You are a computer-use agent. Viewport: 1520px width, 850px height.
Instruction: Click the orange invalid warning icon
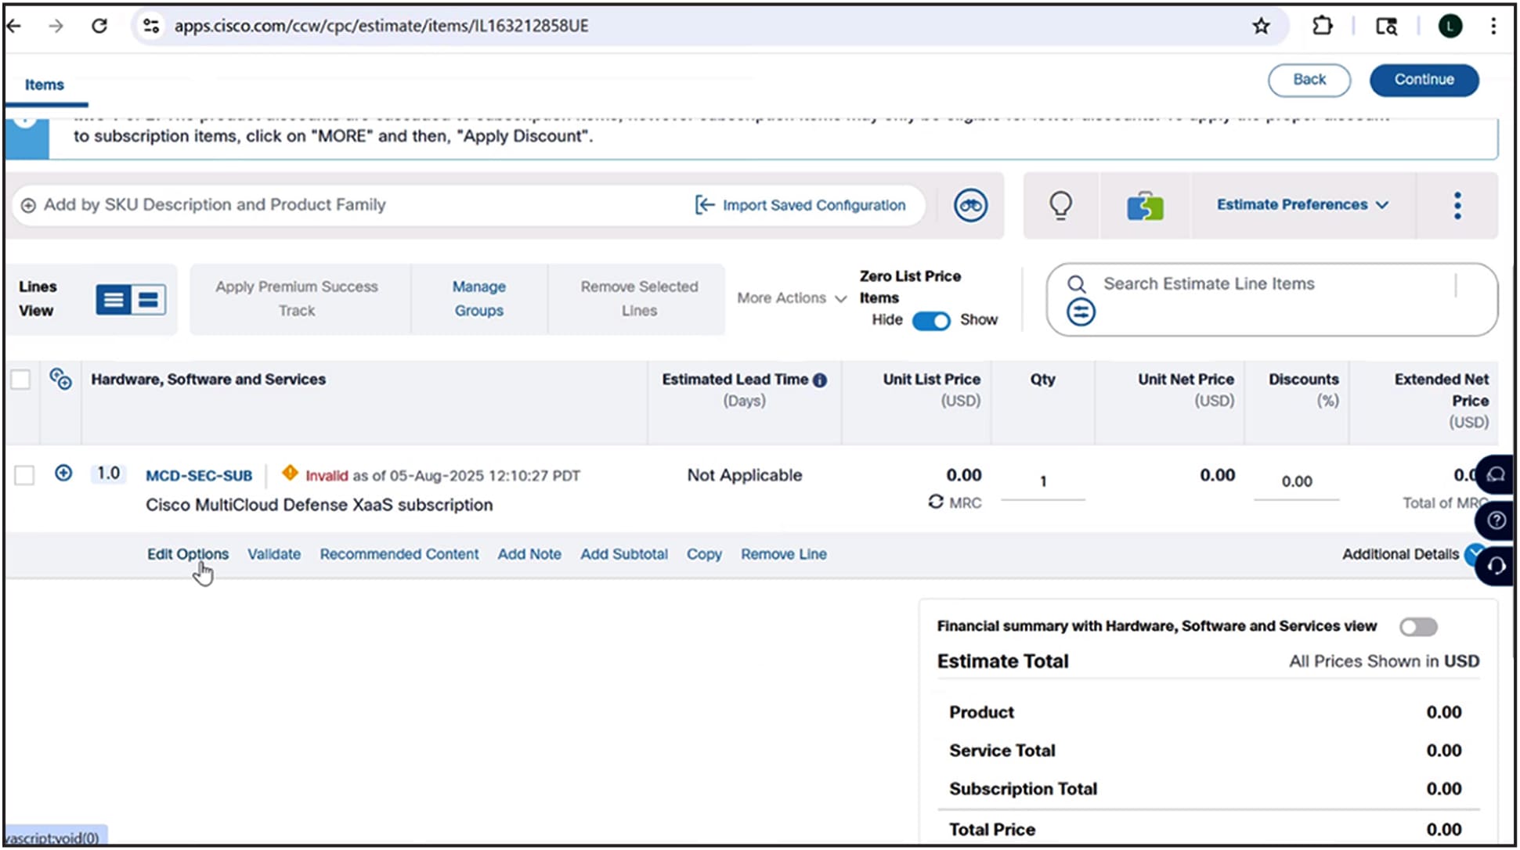pos(290,473)
